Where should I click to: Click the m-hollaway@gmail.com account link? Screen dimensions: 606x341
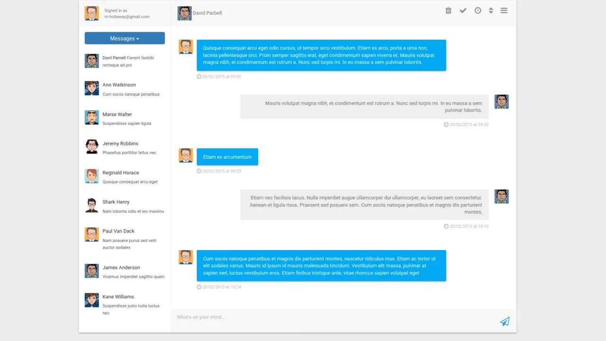(126, 16)
